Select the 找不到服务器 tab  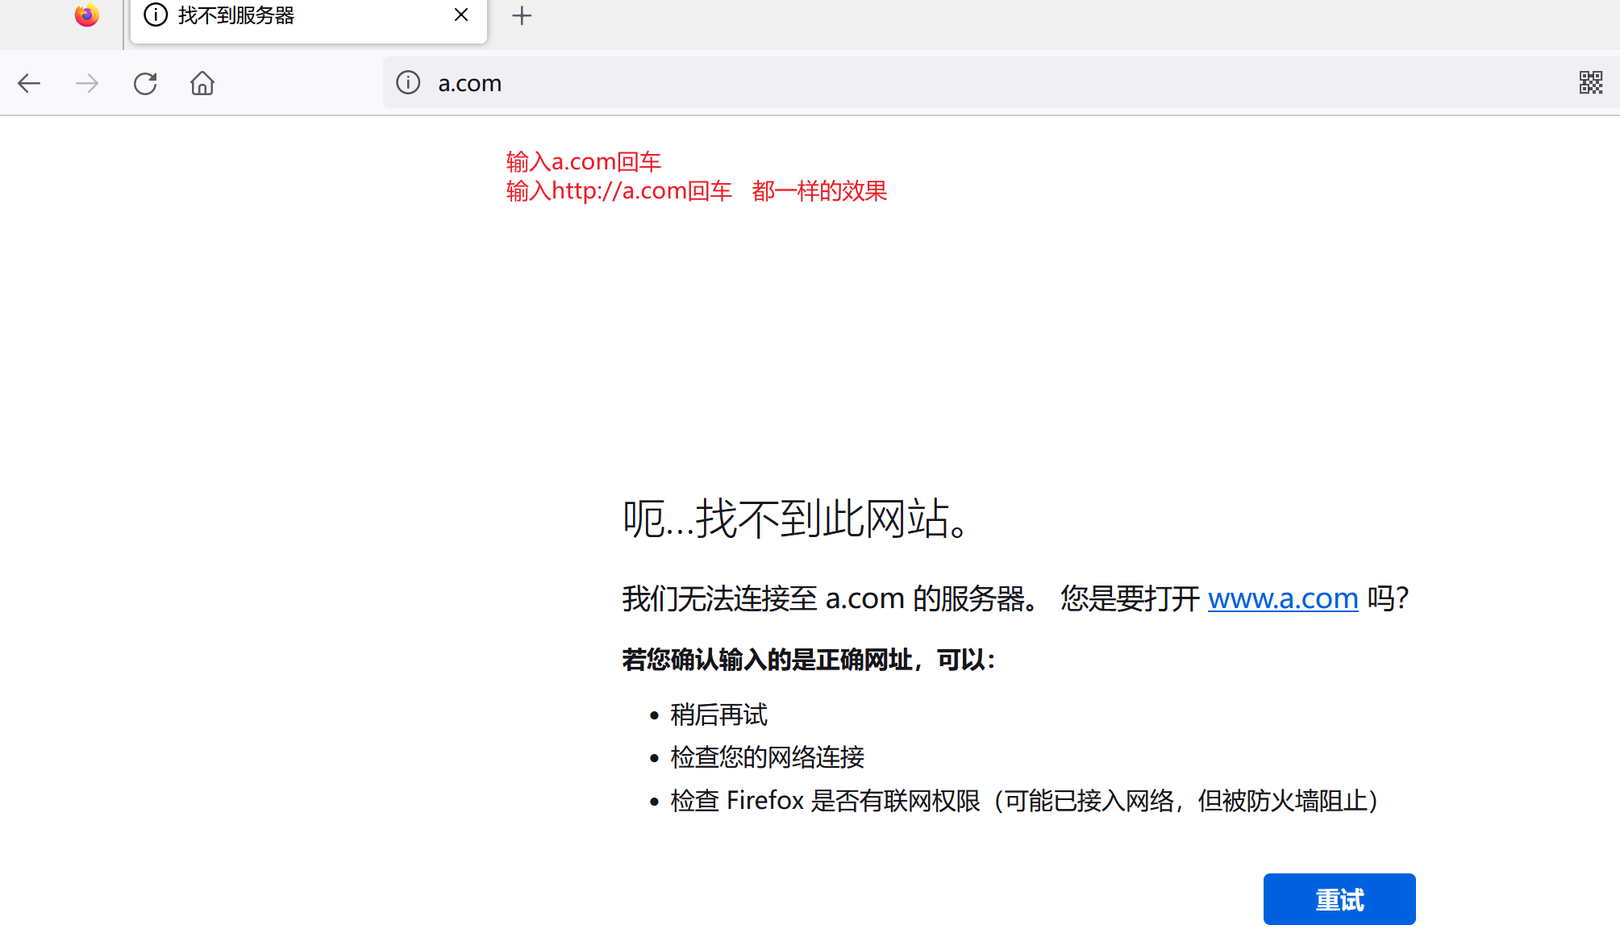306,16
